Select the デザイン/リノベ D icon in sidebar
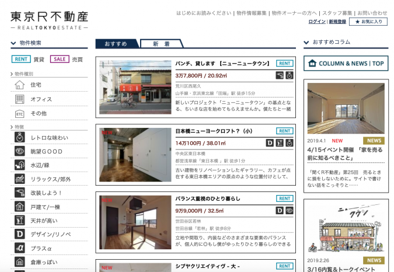 [20, 234]
